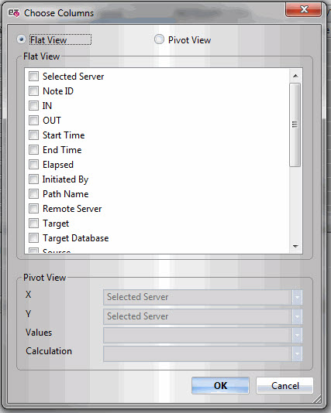This screenshot has height=413, width=331.
Task: Click the column list scrollbar thumb
Action: pyautogui.click(x=295, y=125)
